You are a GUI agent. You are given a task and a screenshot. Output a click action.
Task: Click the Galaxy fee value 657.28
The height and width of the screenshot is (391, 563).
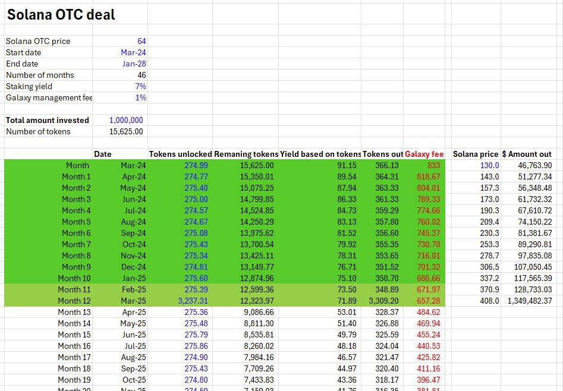click(x=429, y=301)
